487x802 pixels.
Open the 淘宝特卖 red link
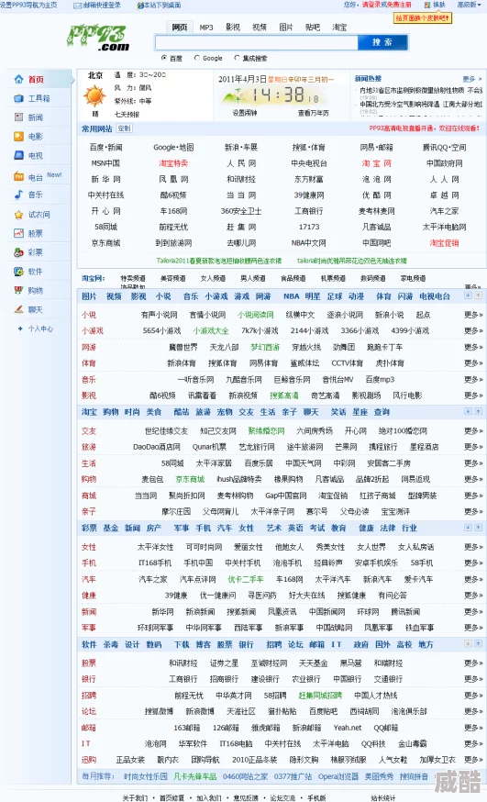point(173,163)
